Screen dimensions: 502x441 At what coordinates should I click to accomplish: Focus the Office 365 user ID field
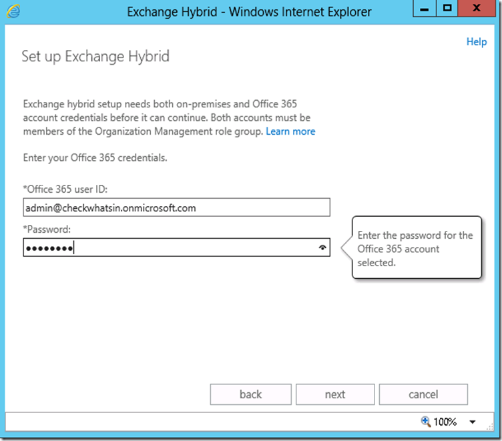coord(176,207)
